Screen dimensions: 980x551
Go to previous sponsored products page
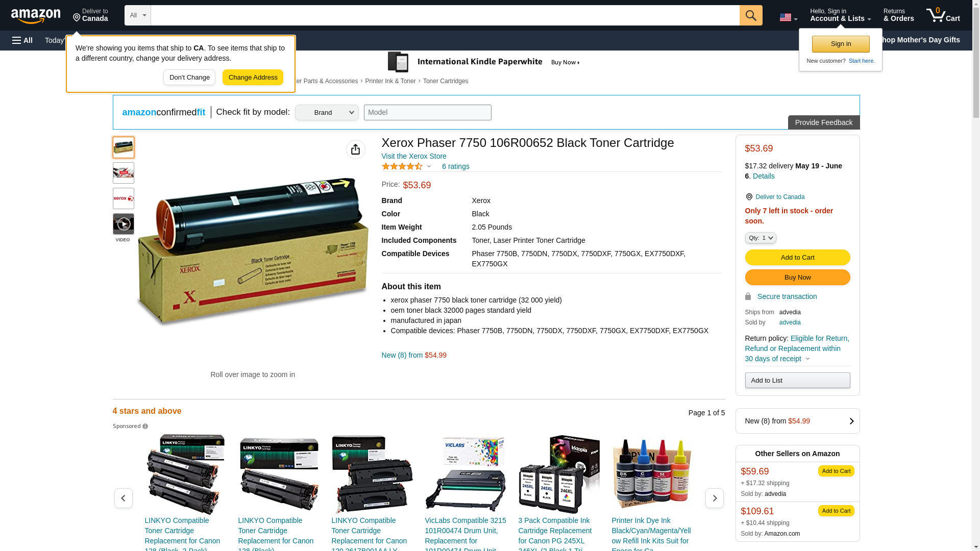(124, 498)
